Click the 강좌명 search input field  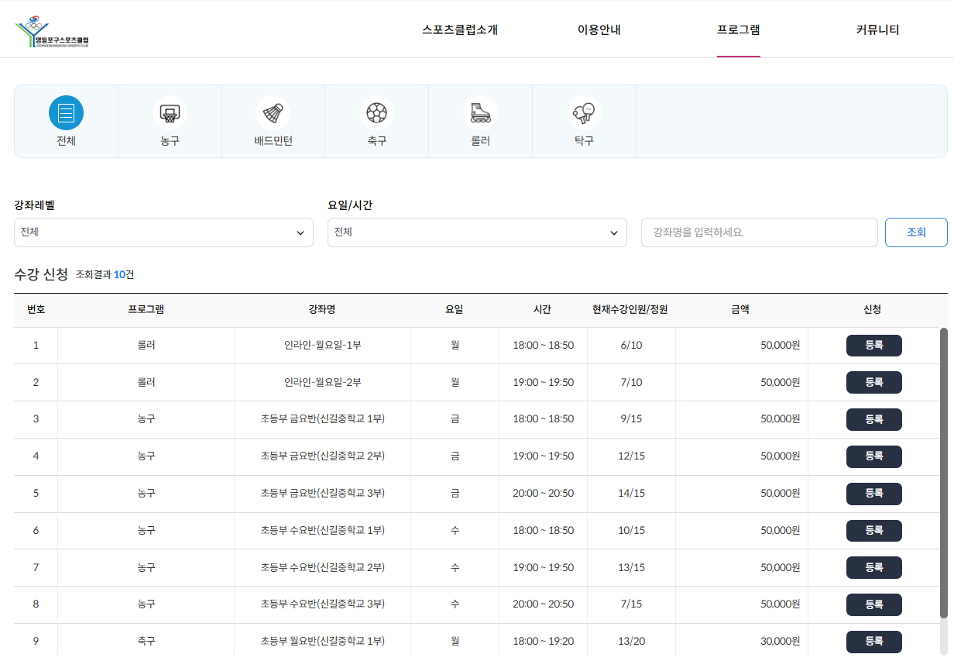(759, 232)
